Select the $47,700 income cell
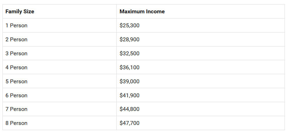The width and height of the screenshot is (287, 134). point(201,123)
